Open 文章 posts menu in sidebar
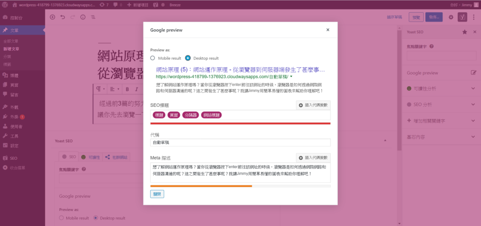This screenshot has height=226, width=481. point(22,30)
